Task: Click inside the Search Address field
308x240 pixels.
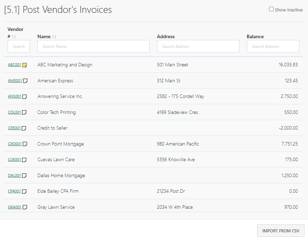Action: pos(198,46)
